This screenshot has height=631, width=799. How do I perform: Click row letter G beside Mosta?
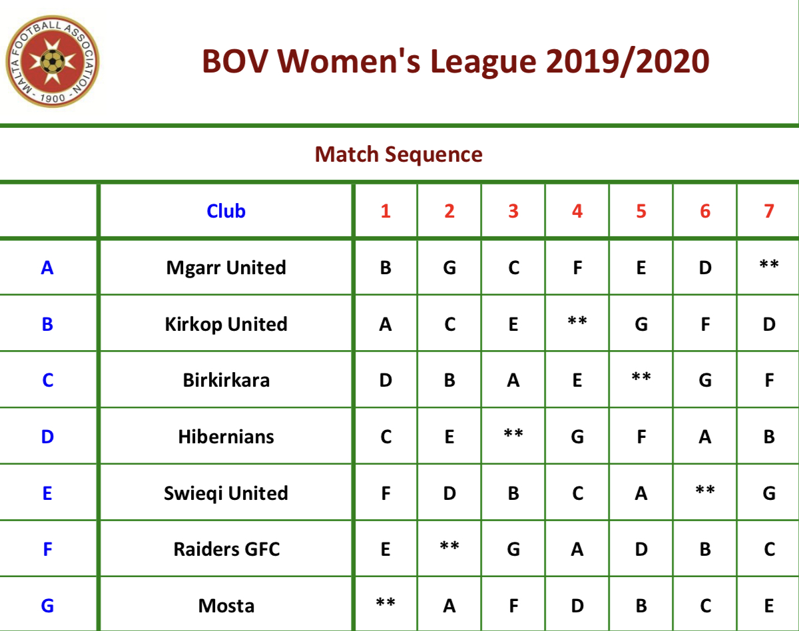click(x=47, y=606)
